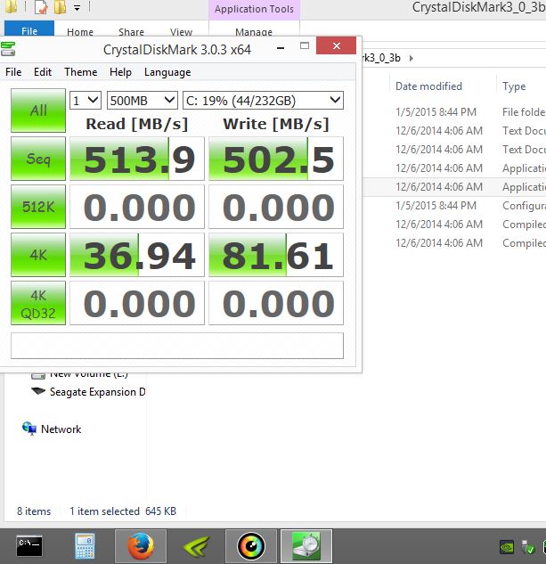Open the Manage ribbon tab
546x564 pixels.
click(x=254, y=32)
